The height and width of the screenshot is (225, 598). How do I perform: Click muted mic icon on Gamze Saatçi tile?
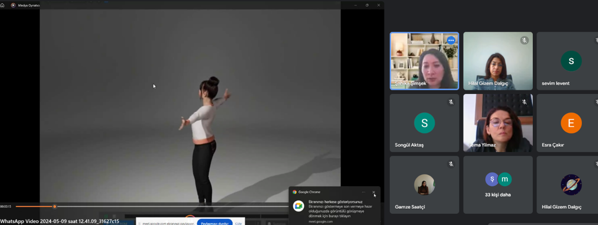(451, 164)
